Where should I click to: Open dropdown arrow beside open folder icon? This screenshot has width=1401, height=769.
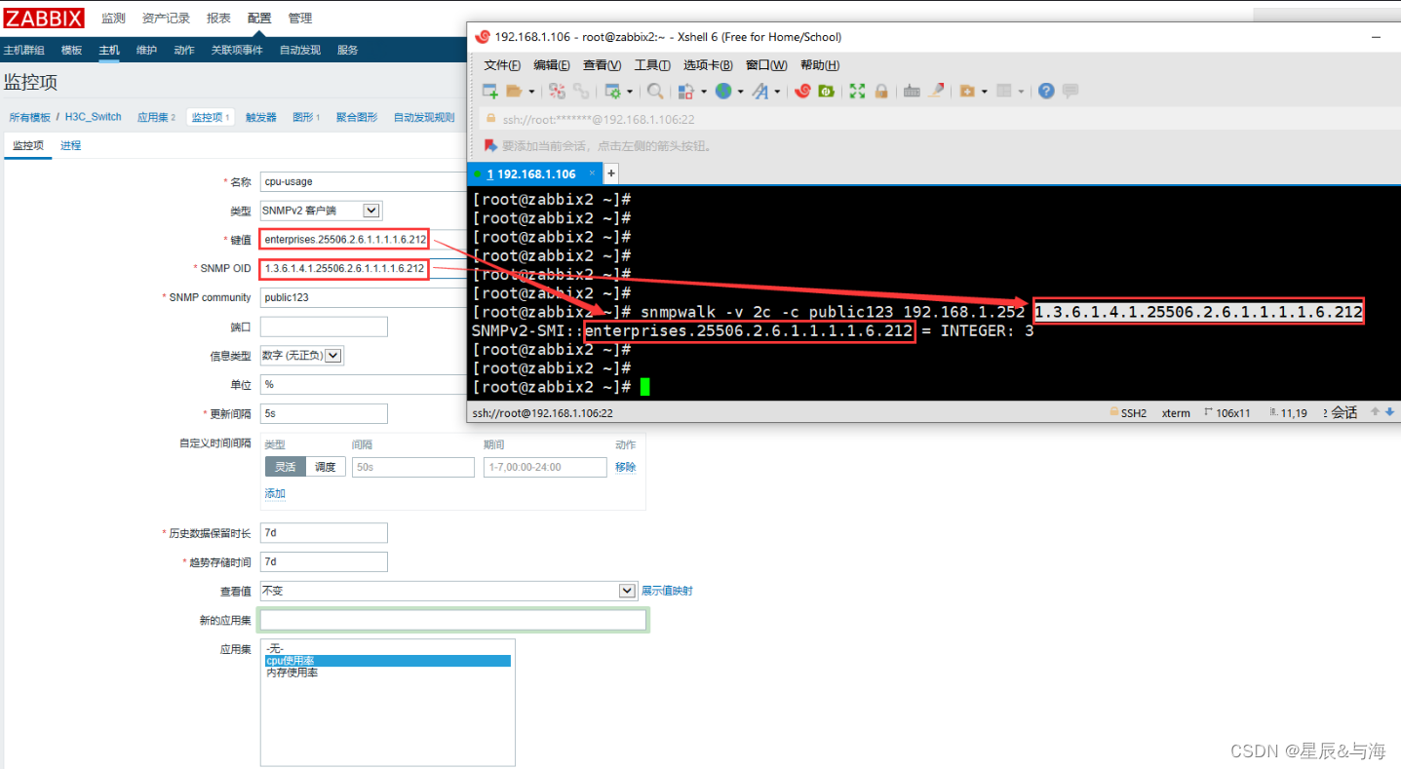point(531,92)
